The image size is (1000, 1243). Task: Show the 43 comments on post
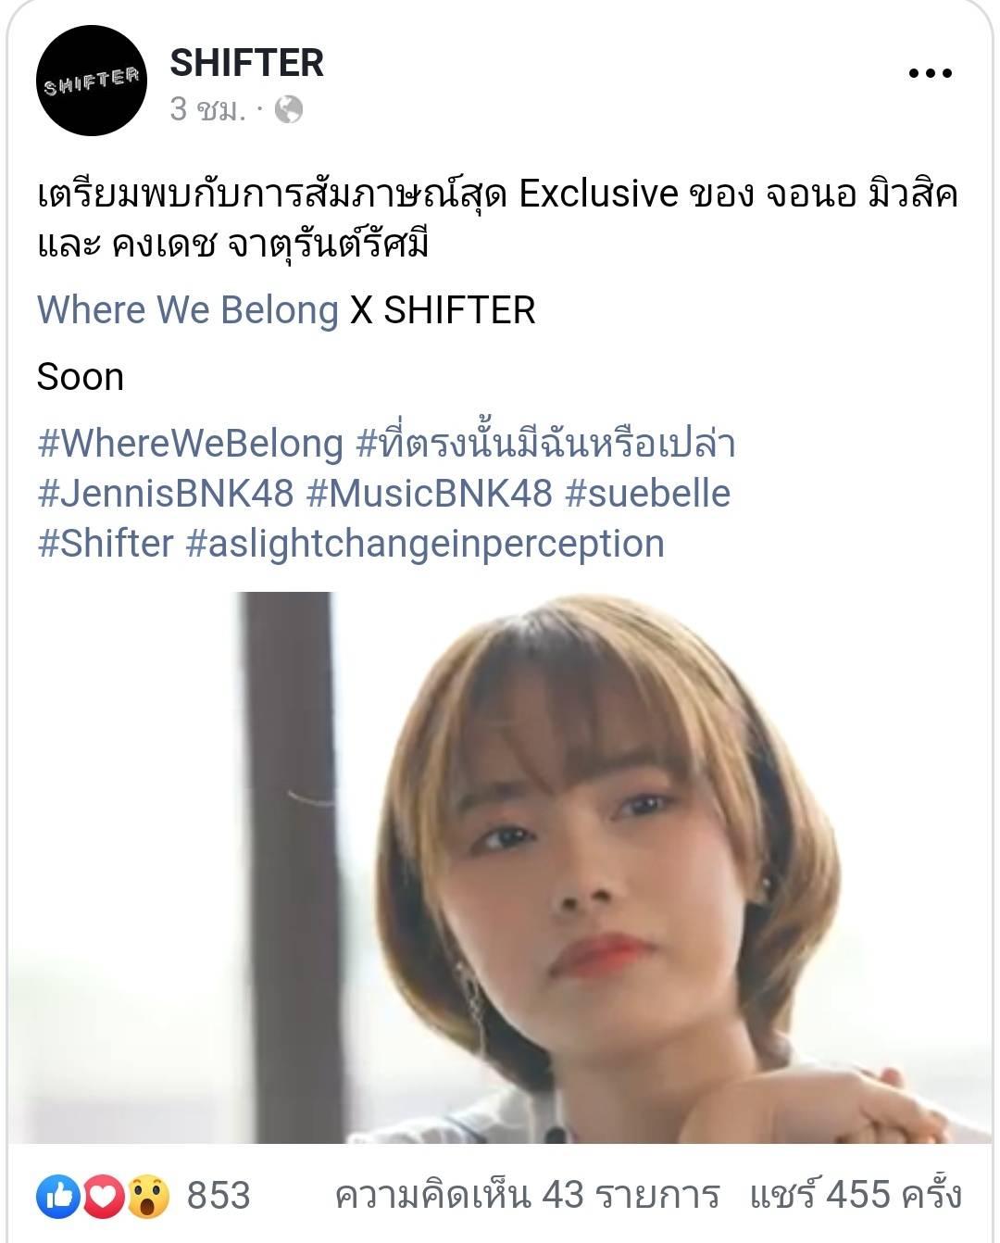coord(527,1195)
